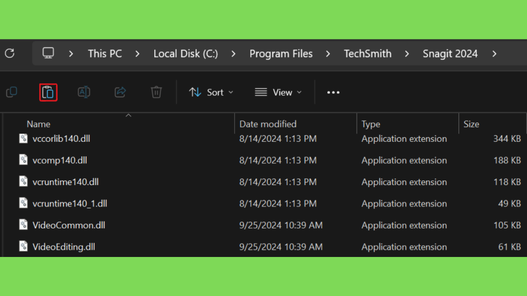This screenshot has width=527, height=296.
Task: Click the vccorlib140.dll file icon
Action: click(23, 138)
